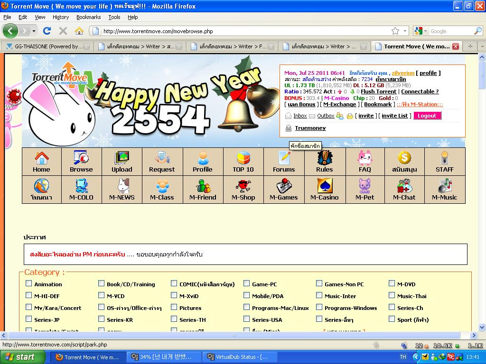Open the FAQ icon
Image resolution: width=486 pixels, height=364 pixels.
pyautogui.click(x=365, y=158)
